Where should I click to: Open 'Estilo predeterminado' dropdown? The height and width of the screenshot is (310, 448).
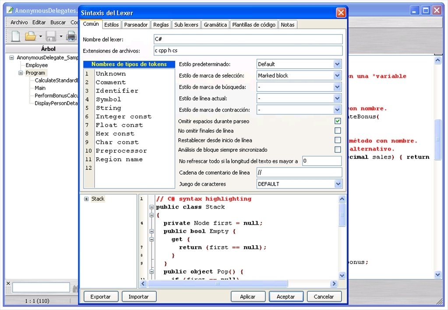[x=337, y=64]
